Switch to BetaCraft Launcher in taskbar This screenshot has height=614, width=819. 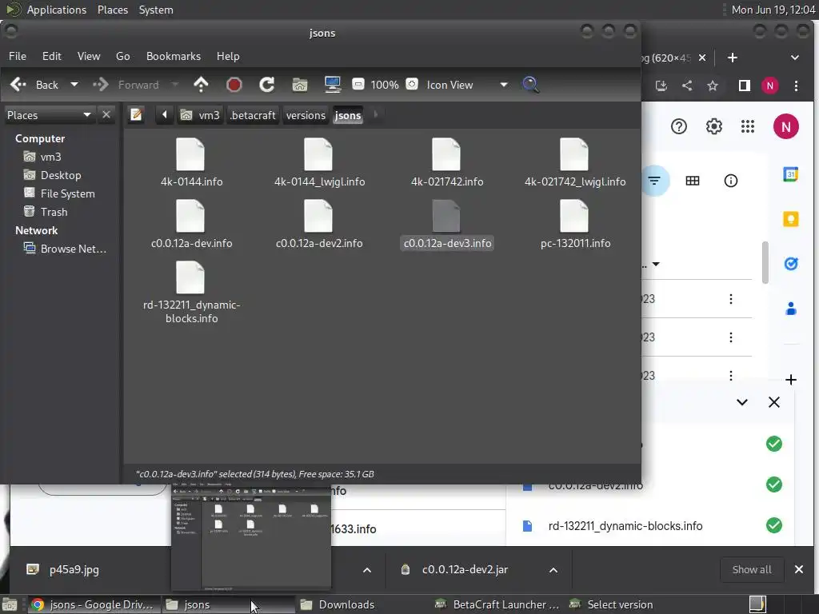click(x=497, y=604)
